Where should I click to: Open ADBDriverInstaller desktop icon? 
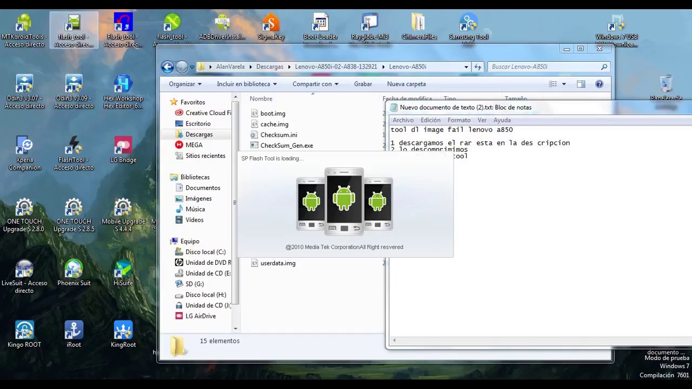click(x=222, y=27)
